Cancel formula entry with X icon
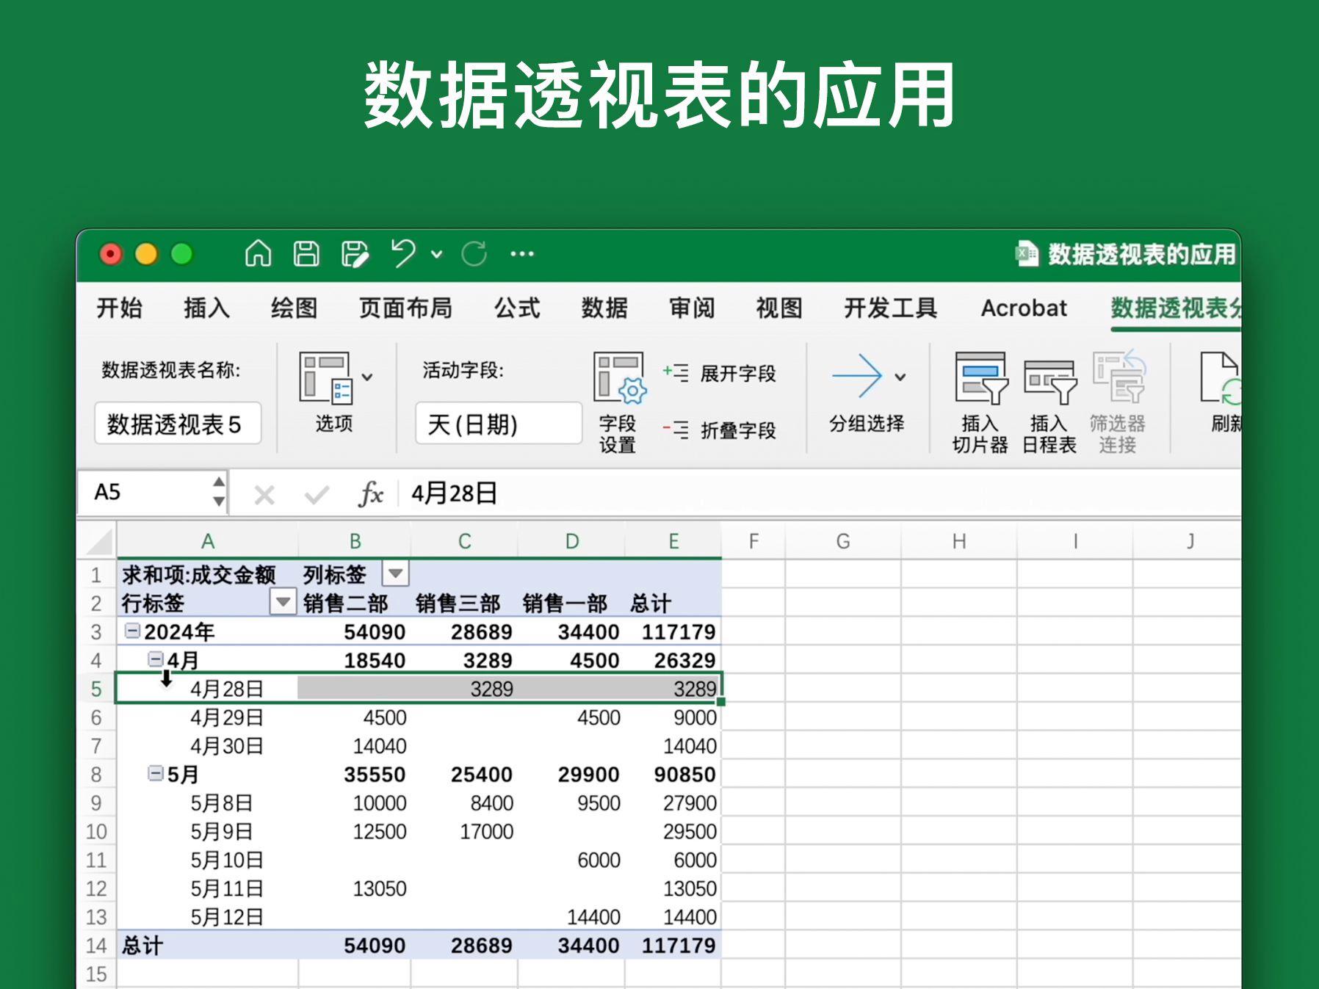The image size is (1319, 989). tap(264, 495)
